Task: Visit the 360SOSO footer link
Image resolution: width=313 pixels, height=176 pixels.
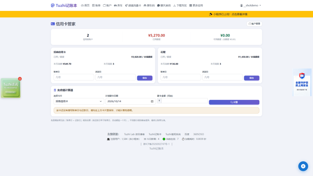Action: coord(199,134)
